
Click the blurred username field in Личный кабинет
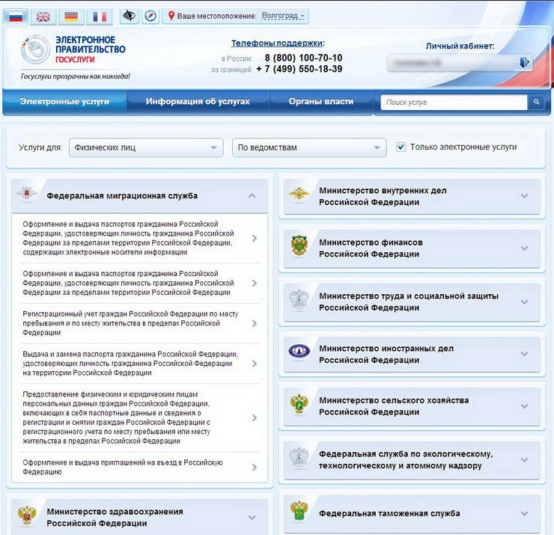[451, 63]
